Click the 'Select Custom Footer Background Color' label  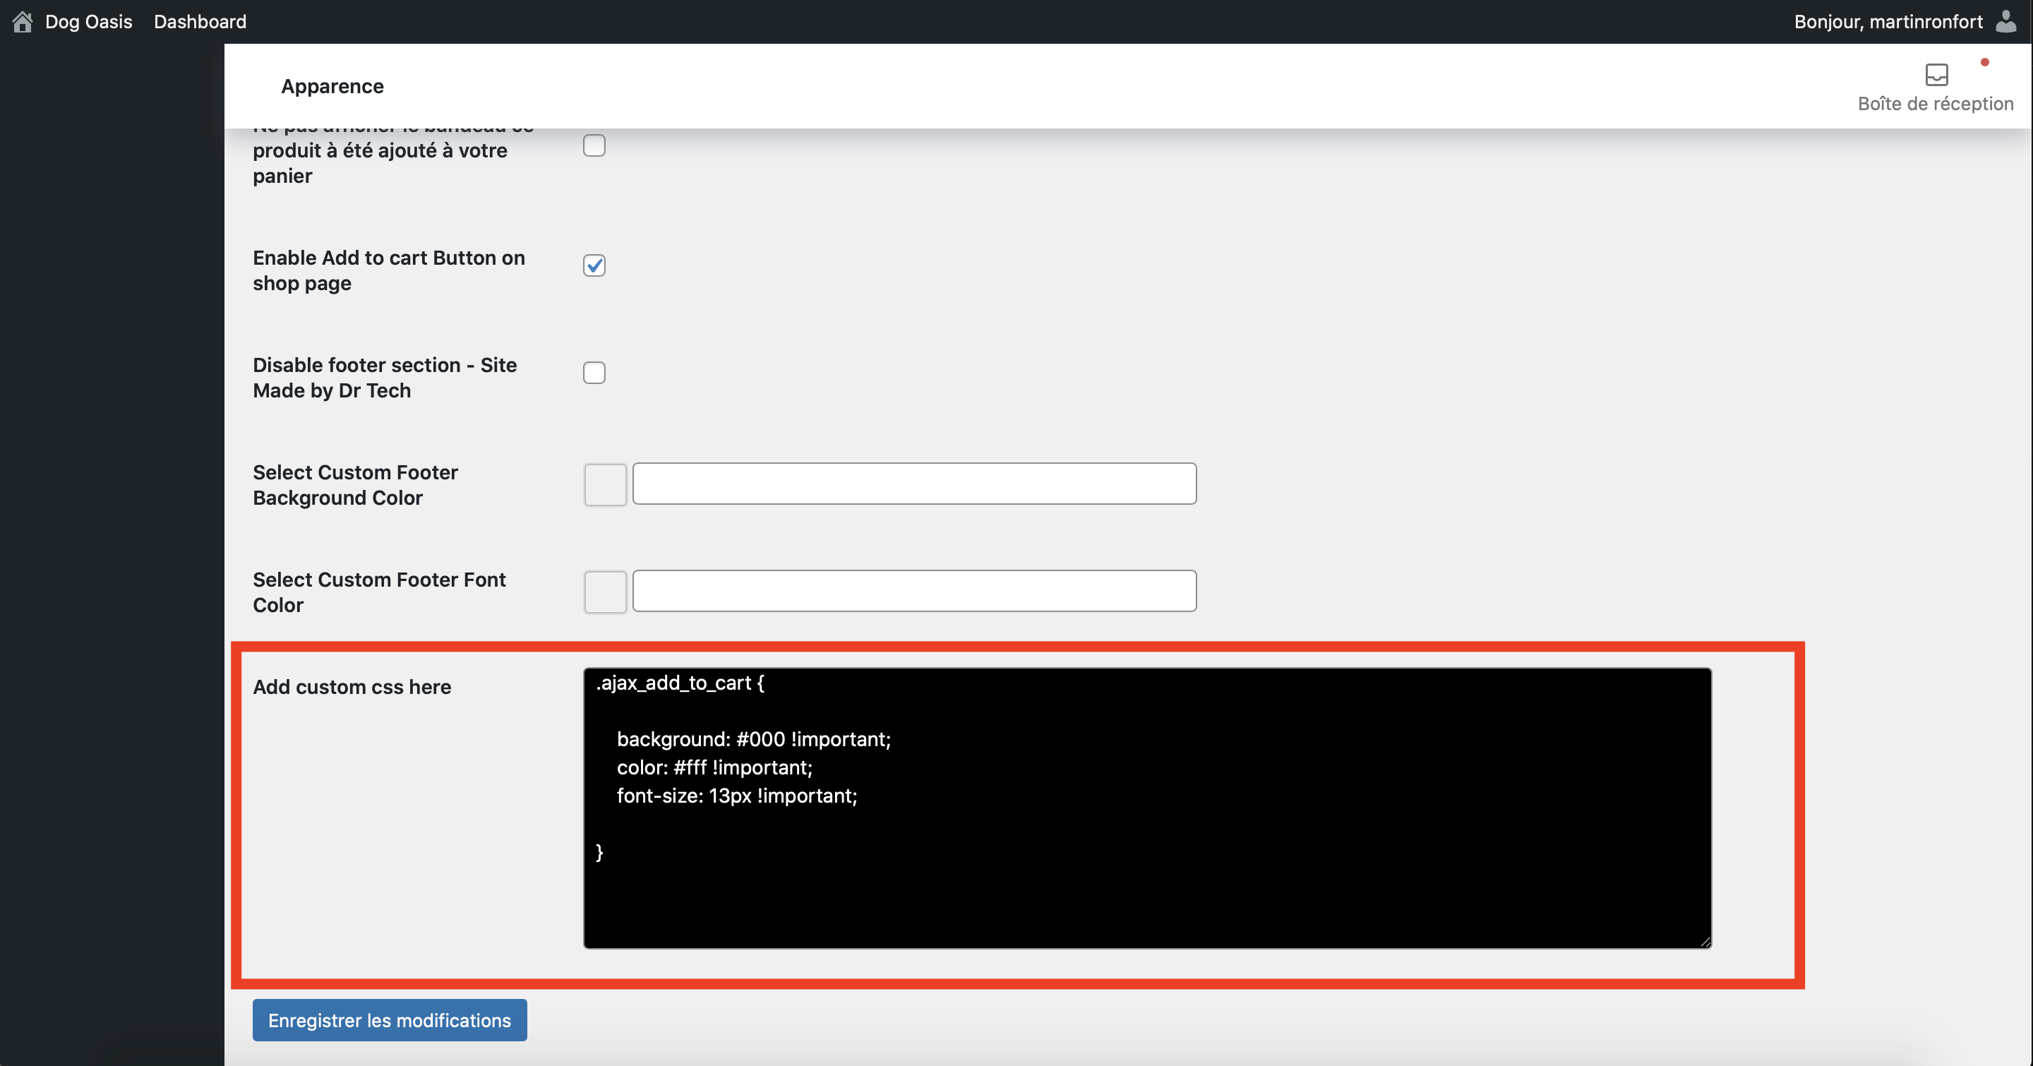[355, 484]
